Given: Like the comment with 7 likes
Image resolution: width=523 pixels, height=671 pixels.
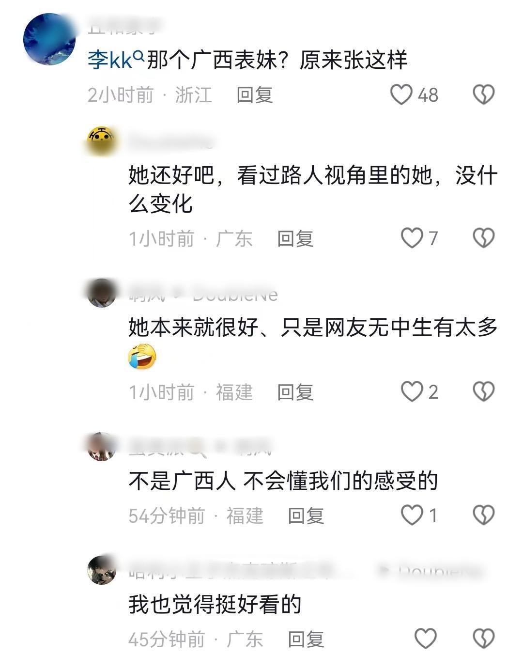Looking at the screenshot, I should (x=412, y=238).
